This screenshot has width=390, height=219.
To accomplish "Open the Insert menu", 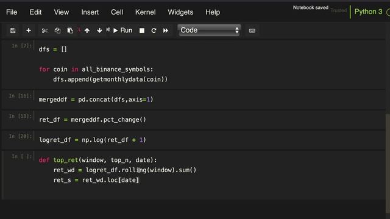I will click(x=90, y=12).
